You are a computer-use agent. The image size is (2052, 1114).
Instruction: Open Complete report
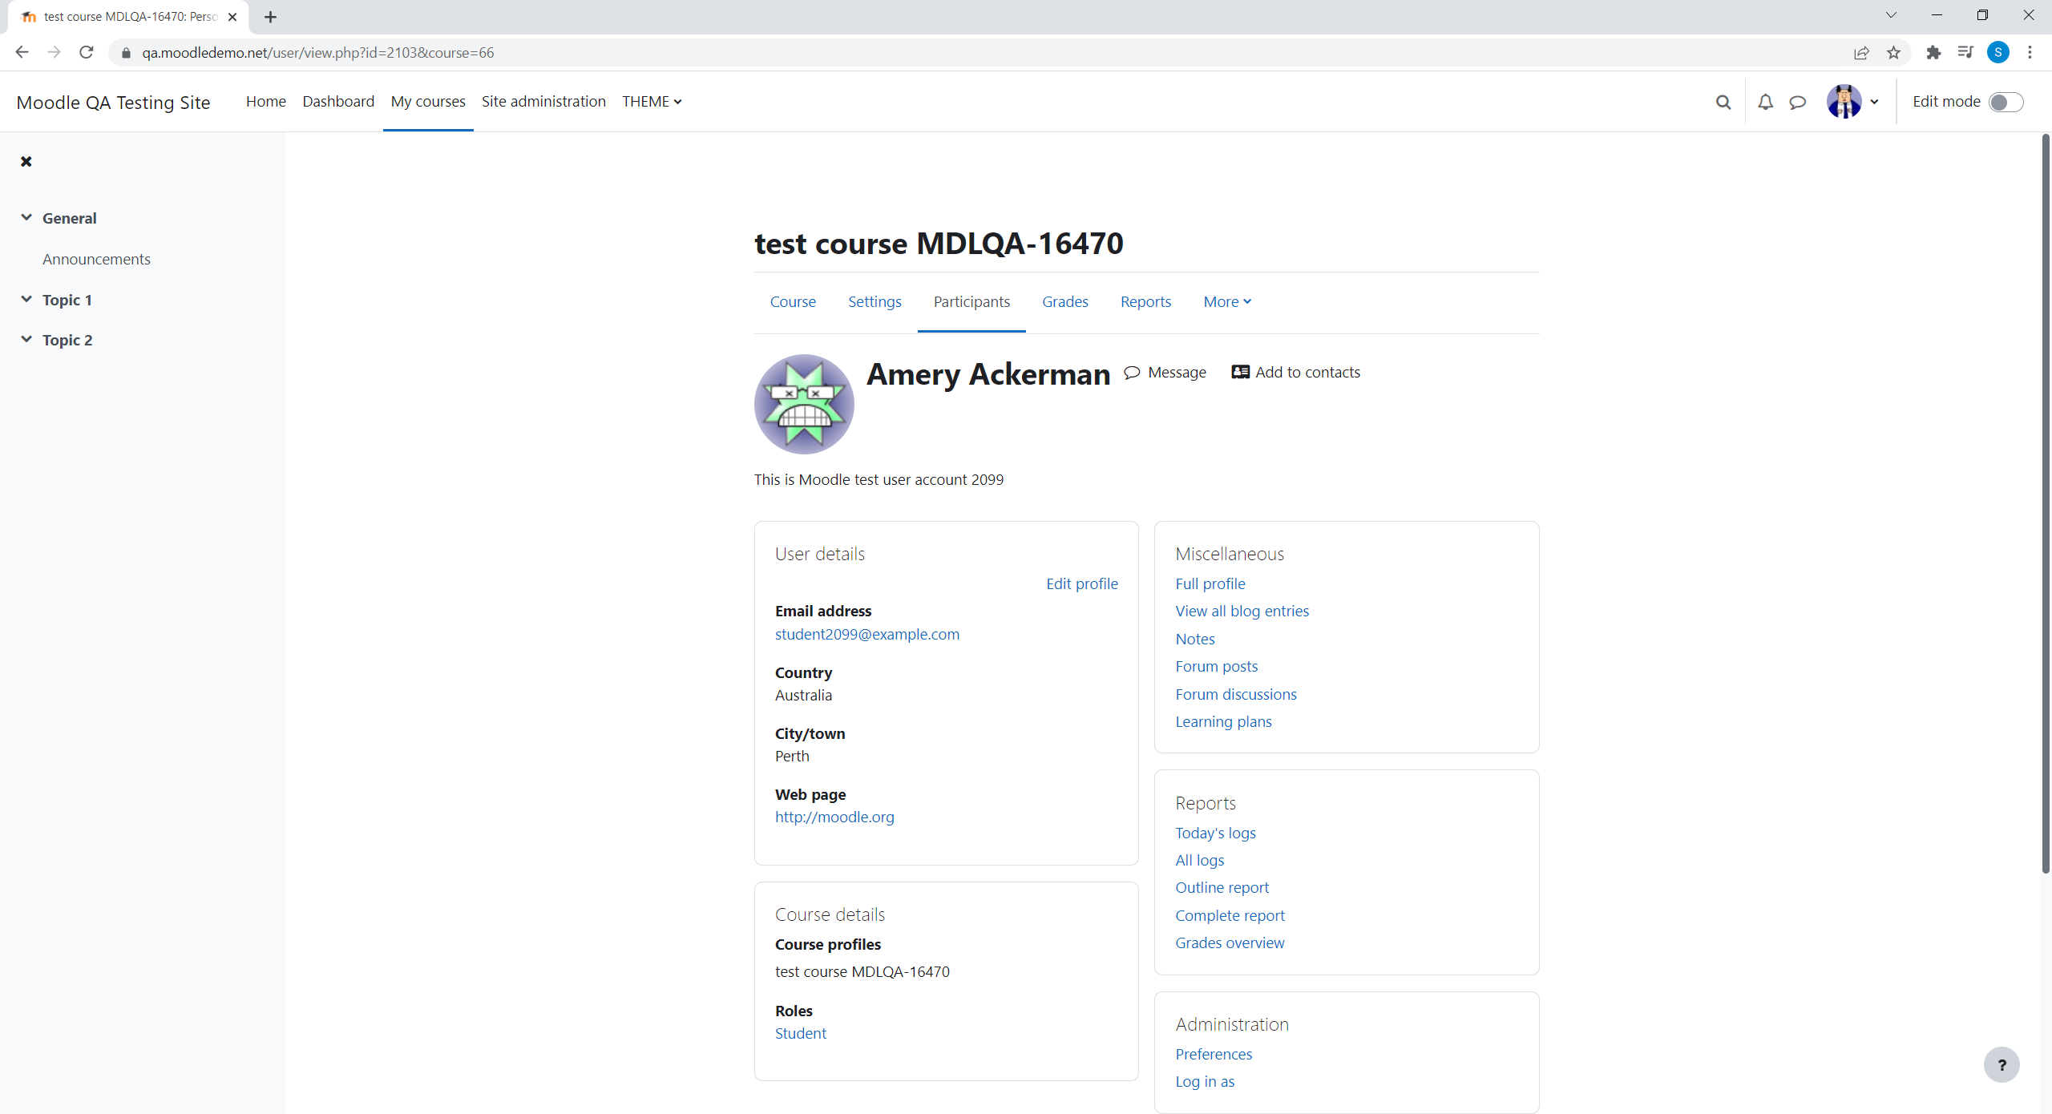1230,915
